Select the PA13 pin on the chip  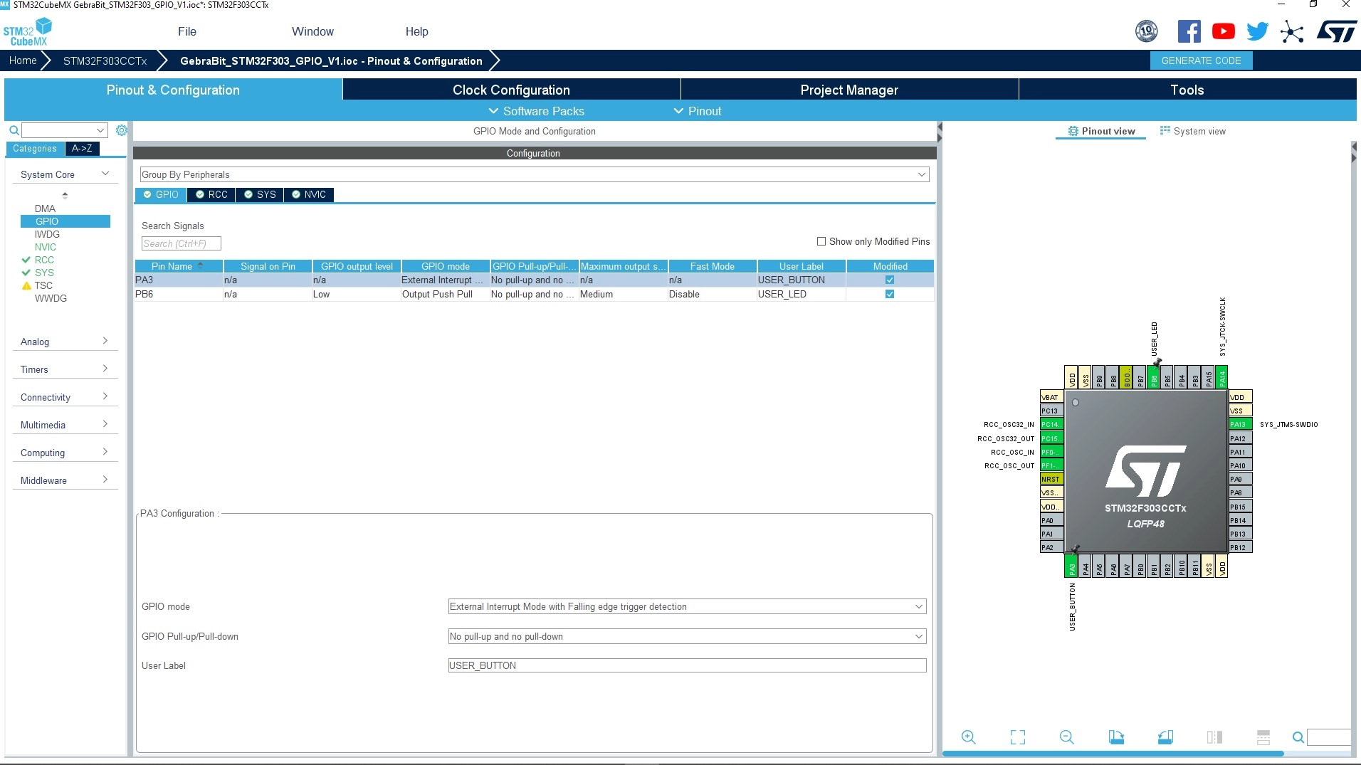(x=1241, y=424)
